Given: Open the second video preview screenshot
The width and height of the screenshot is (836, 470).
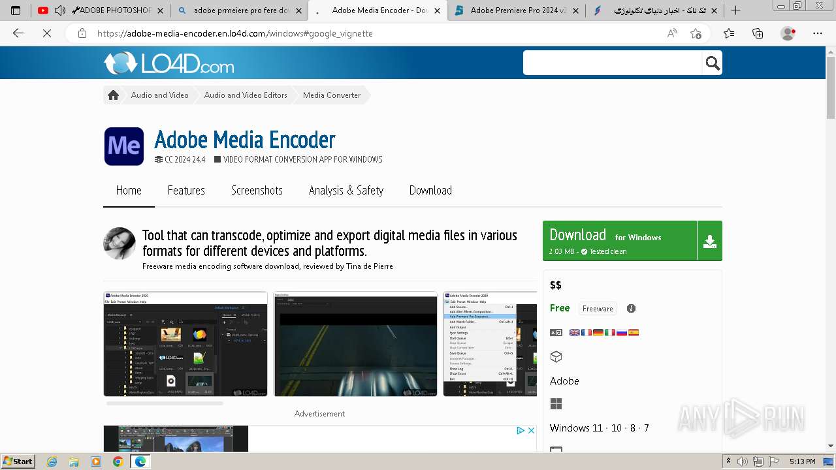Looking at the screenshot, I should click(x=355, y=344).
